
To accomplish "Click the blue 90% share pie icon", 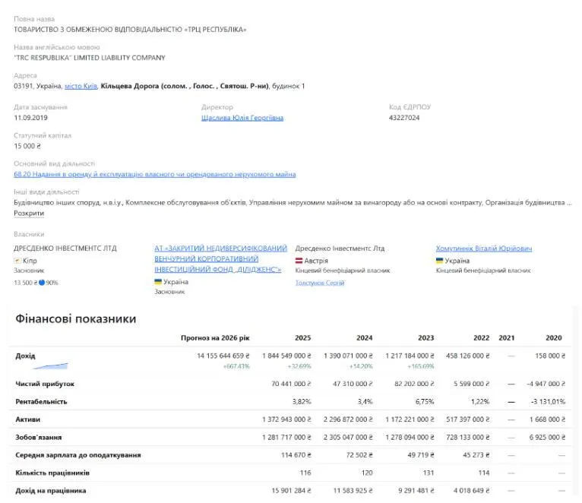I will (x=42, y=283).
